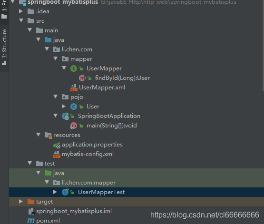Select the springboot_mybatisplus.iml file name
Screen dimensions: 264x224
(x=74, y=211)
